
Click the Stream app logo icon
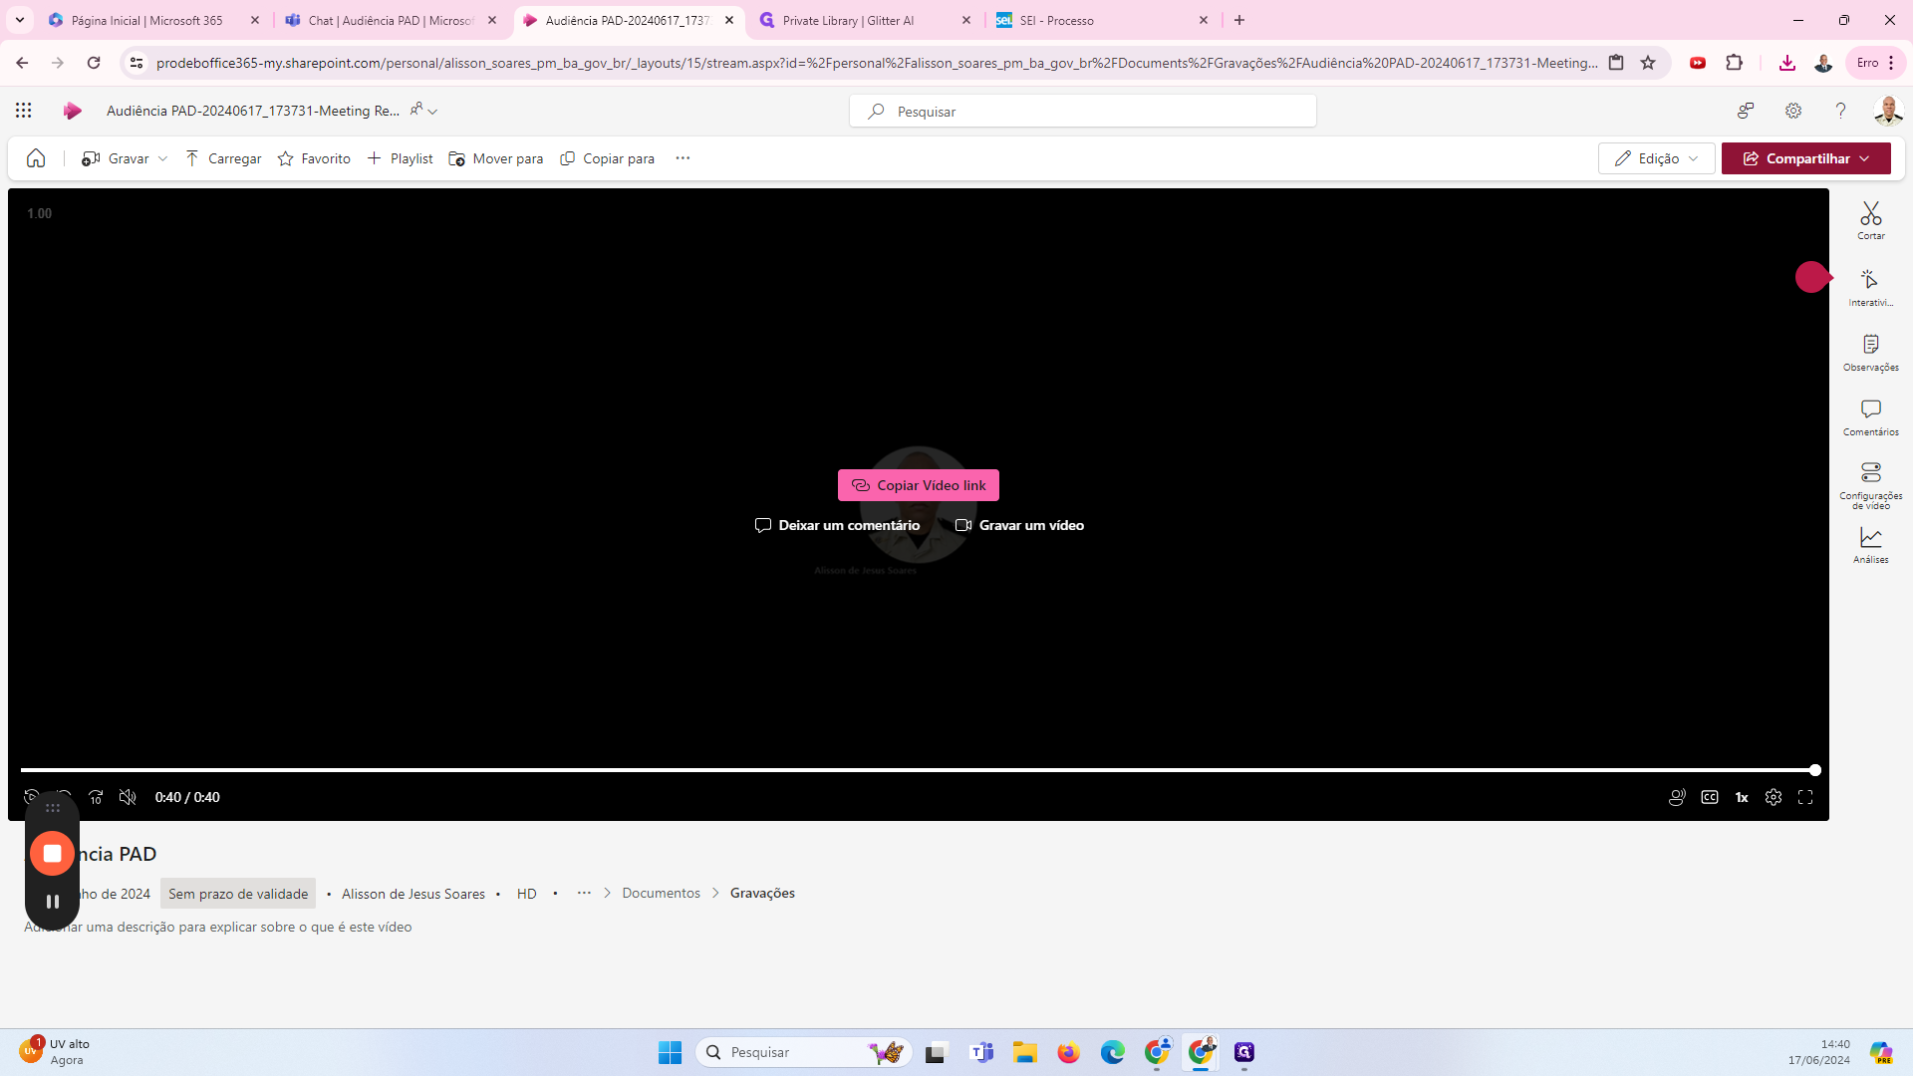point(72,111)
